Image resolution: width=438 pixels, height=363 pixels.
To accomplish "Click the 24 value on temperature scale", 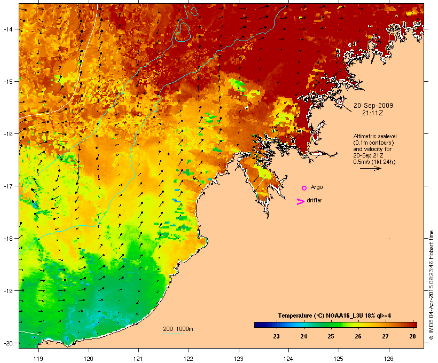I will [303, 336].
